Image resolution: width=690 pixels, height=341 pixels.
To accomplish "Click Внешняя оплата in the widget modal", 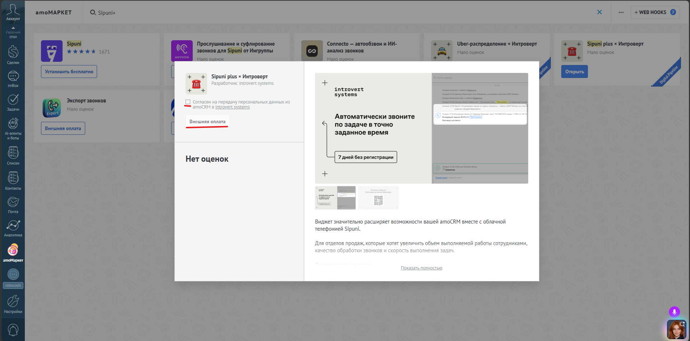I will click(207, 121).
